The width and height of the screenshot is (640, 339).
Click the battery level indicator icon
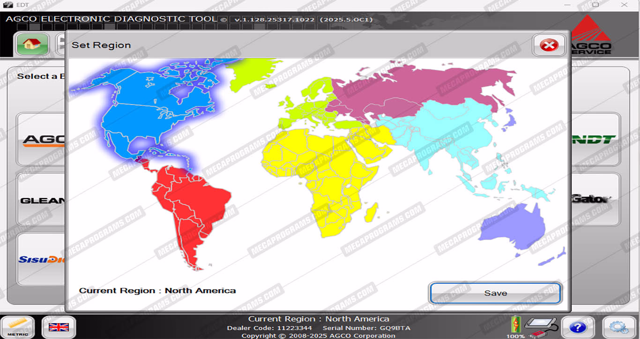(515, 325)
